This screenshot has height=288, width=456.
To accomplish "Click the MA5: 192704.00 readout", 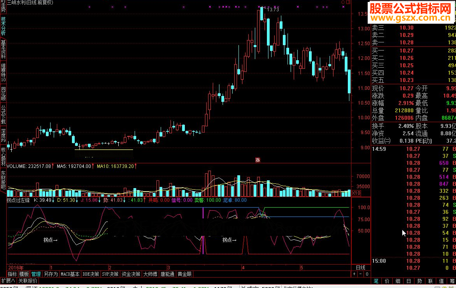I will coord(74,166).
